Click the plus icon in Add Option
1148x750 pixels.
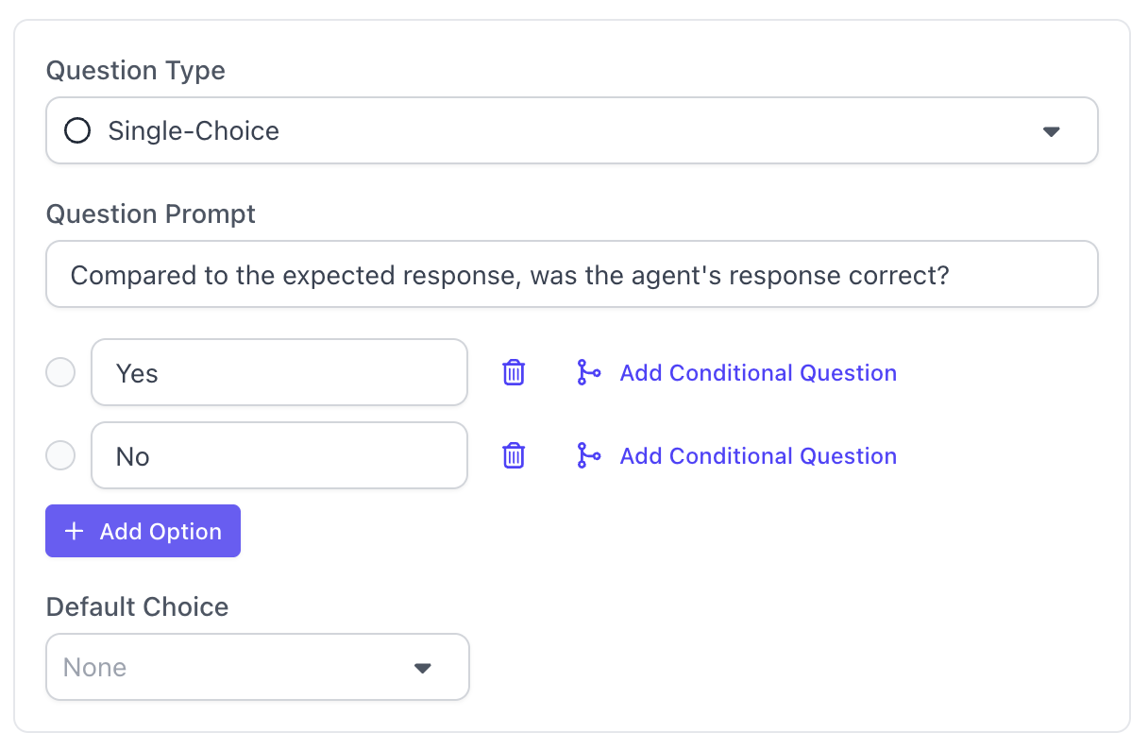pyautogui.click(x=74, y=532)
